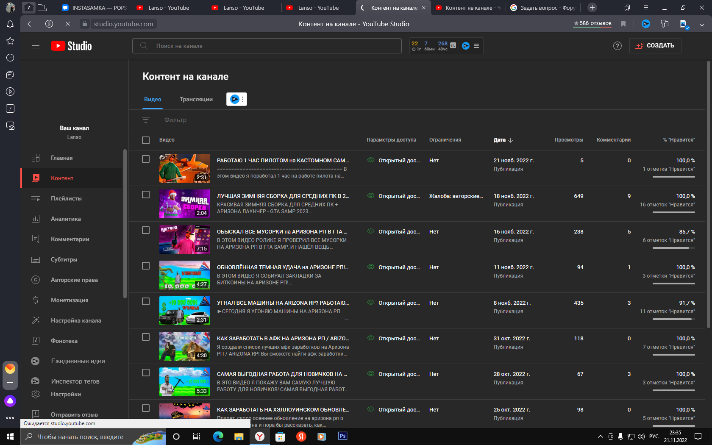Click the Create (СОЗДАТЬ) button

pyautogui.click(x=655, y=45)
